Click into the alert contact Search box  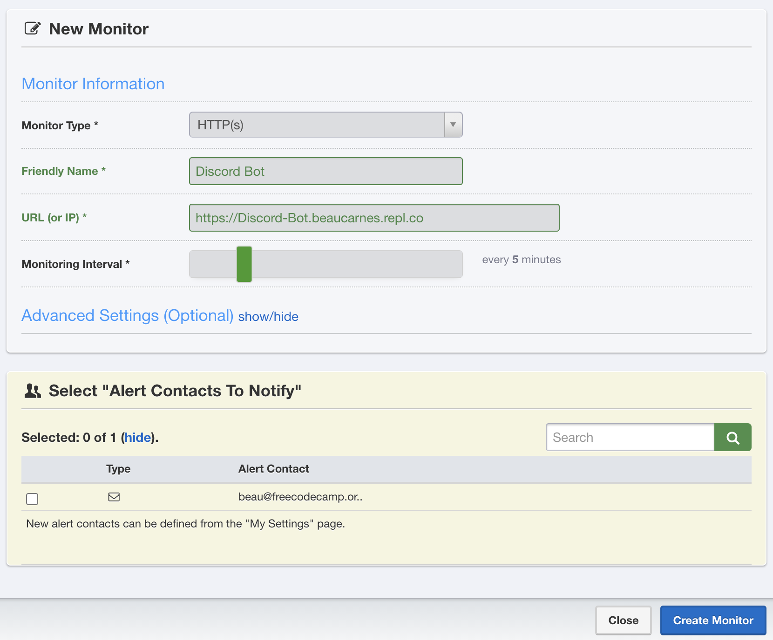click(630, 437)
